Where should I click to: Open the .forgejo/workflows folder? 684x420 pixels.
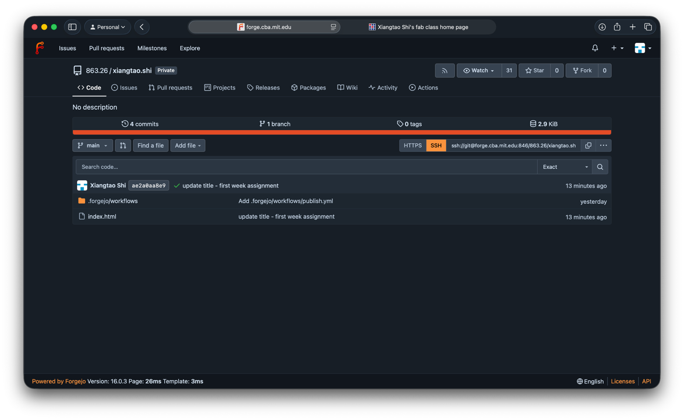tap(113, 201)
